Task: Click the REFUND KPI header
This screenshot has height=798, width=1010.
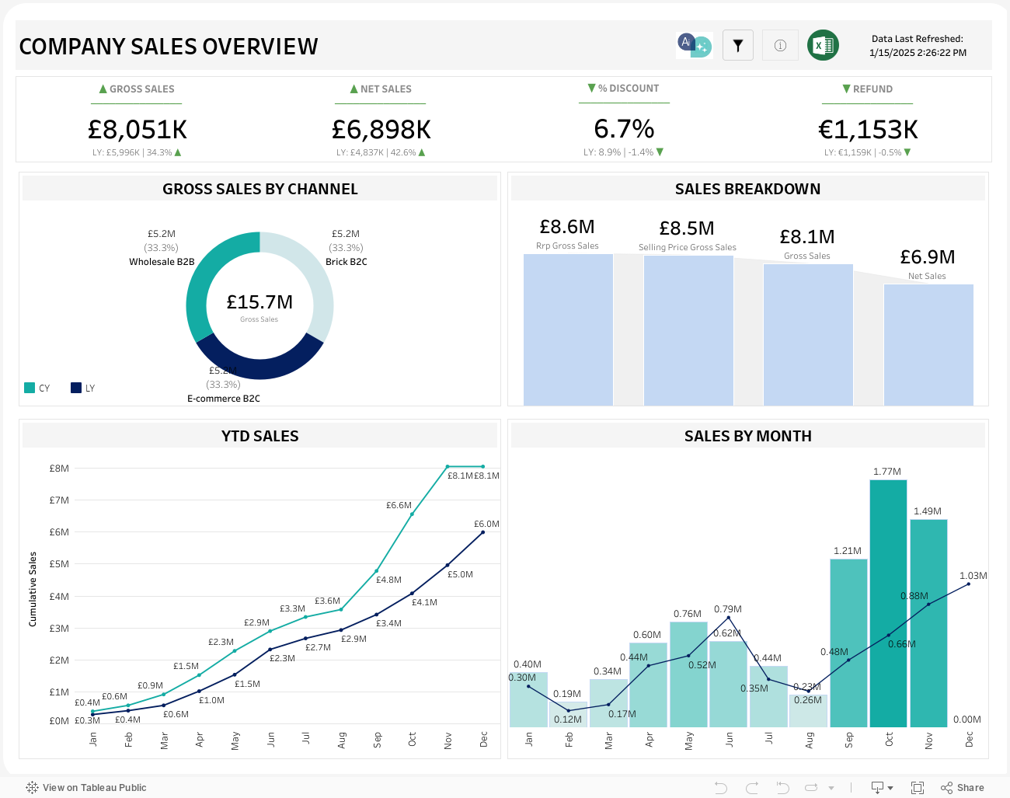Action: click(868, 89)
